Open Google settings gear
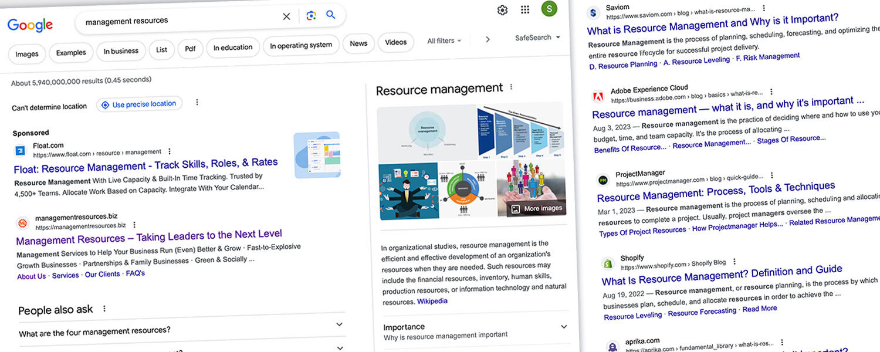Image resolution: width=880 pixels, height=352 pixels. click(502, 10)
